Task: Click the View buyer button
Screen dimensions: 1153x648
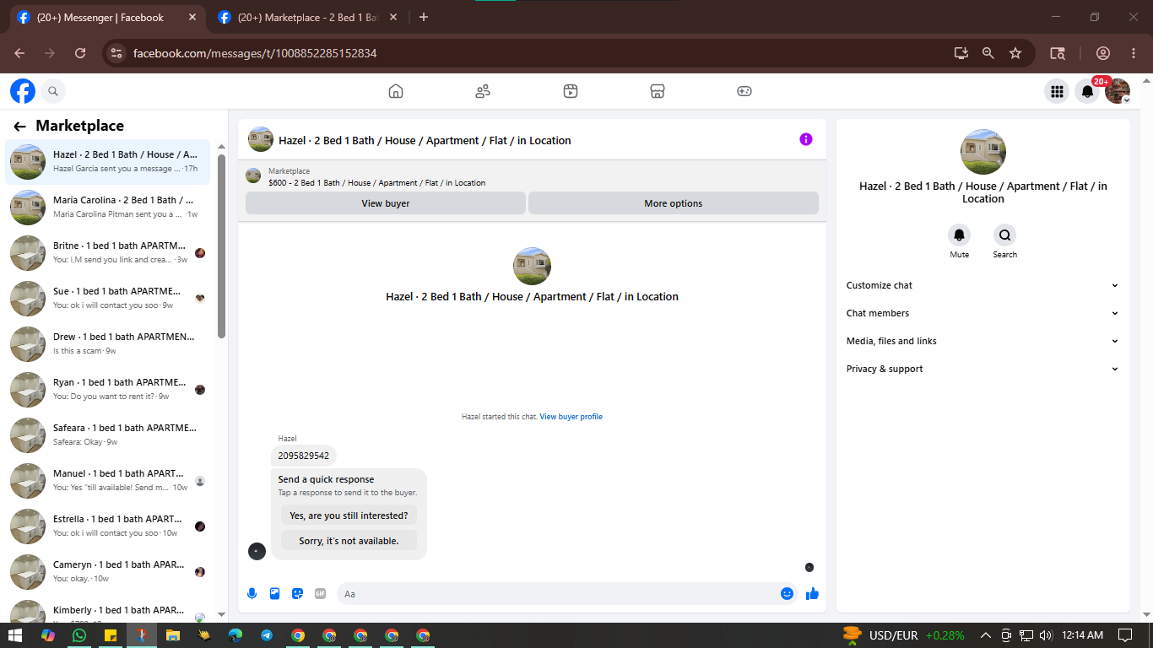Action: point(386,203)
